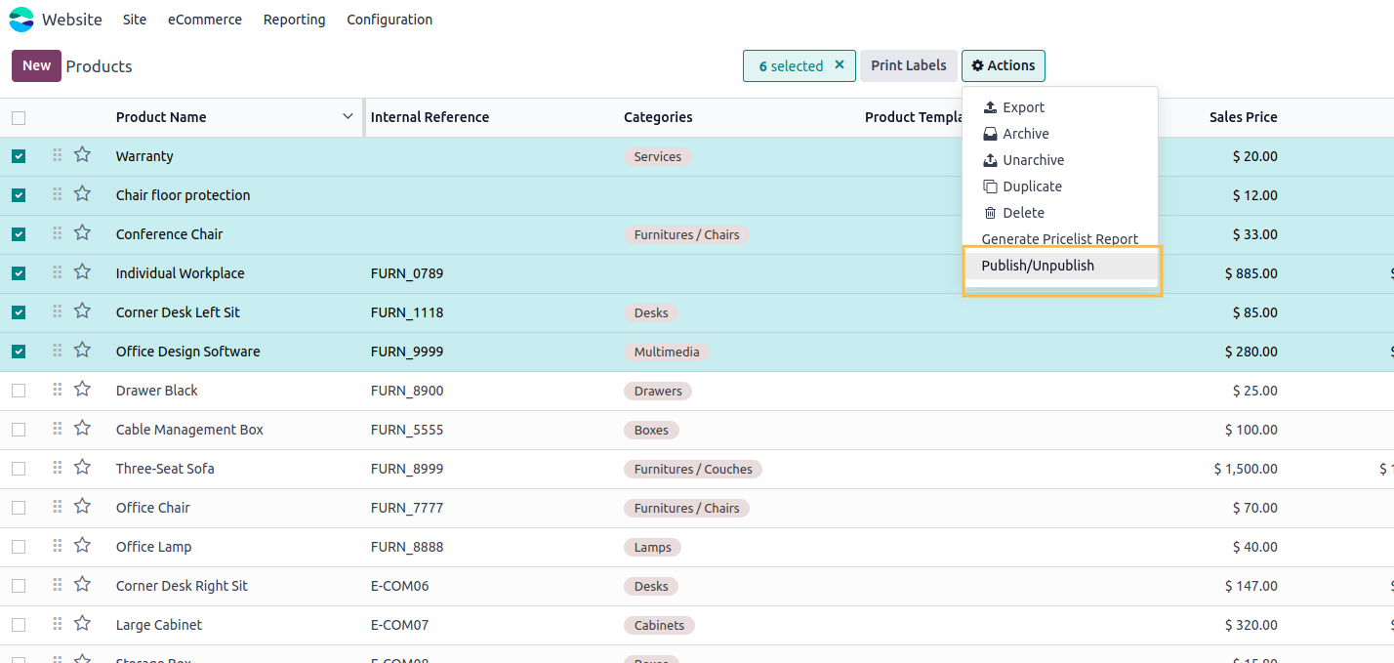Viewport: 1394px width, 663px height.
Task: Sort by Internal Reference column header
Action: tap(430, 117)
